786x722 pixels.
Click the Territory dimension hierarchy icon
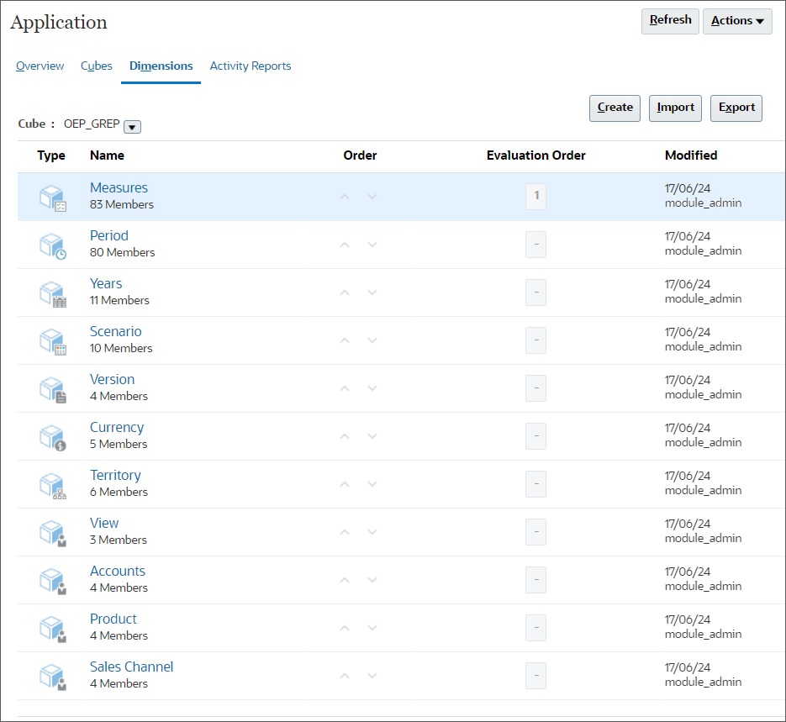pyautogui.click(x=53, y=486)
